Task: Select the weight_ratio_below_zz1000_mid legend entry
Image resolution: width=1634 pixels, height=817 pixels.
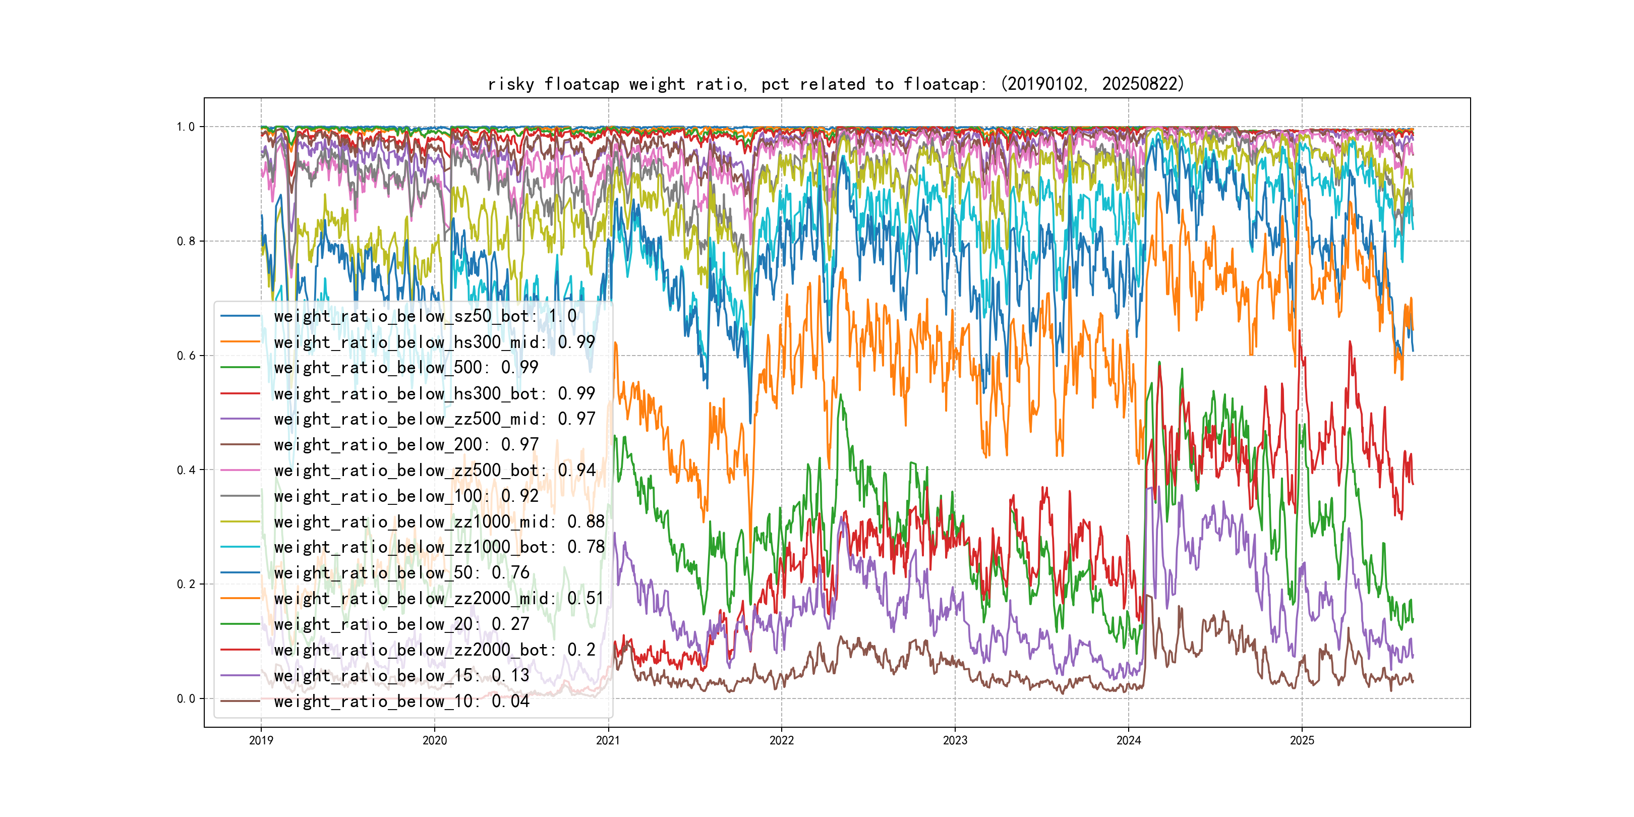Action: [x=439, y=521]
